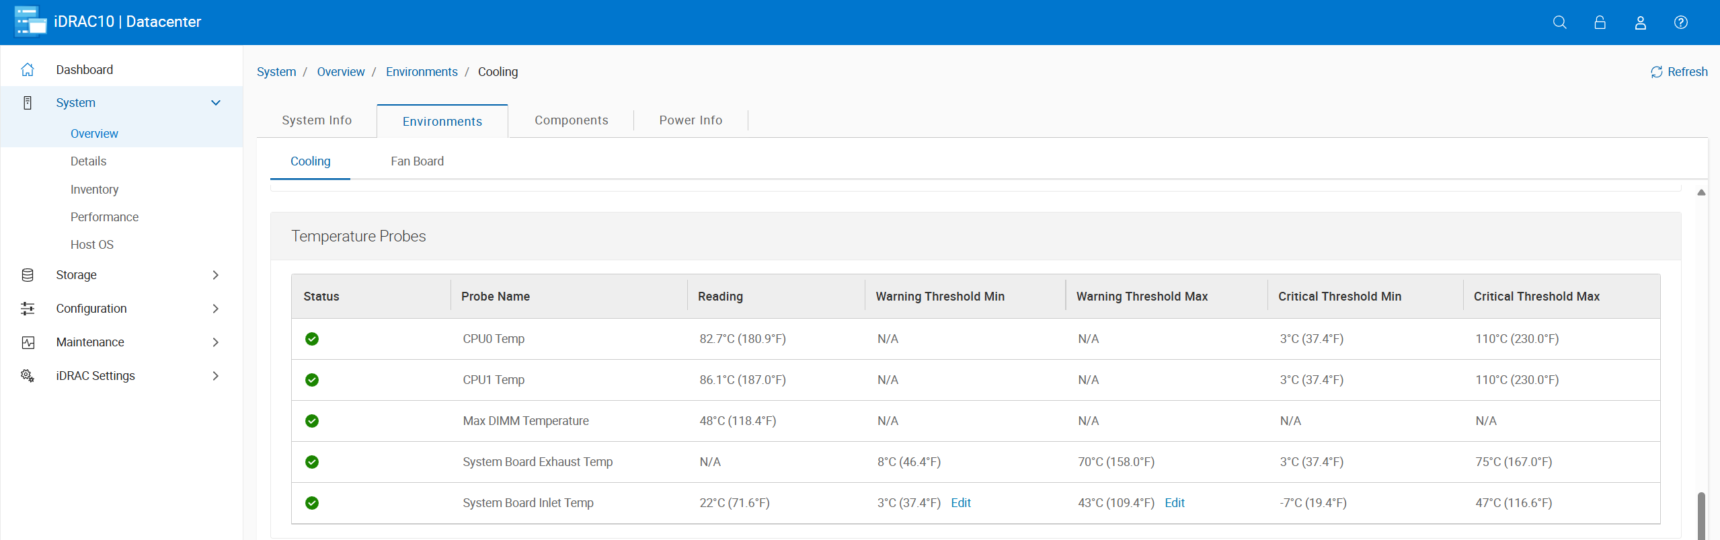Image resolution: width=1720 pixels, height=540 pixels.
Task: Click the Configuration sliders icon
Action: 28,309
